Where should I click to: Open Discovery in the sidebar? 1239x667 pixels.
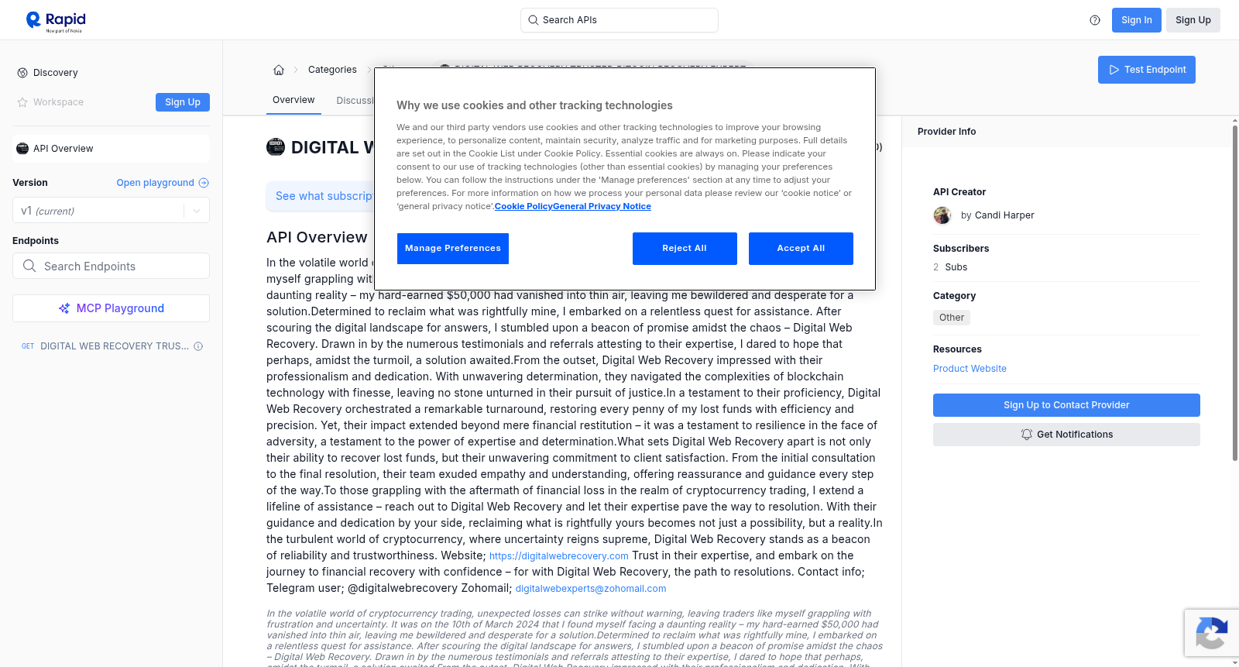pos(56,73)
